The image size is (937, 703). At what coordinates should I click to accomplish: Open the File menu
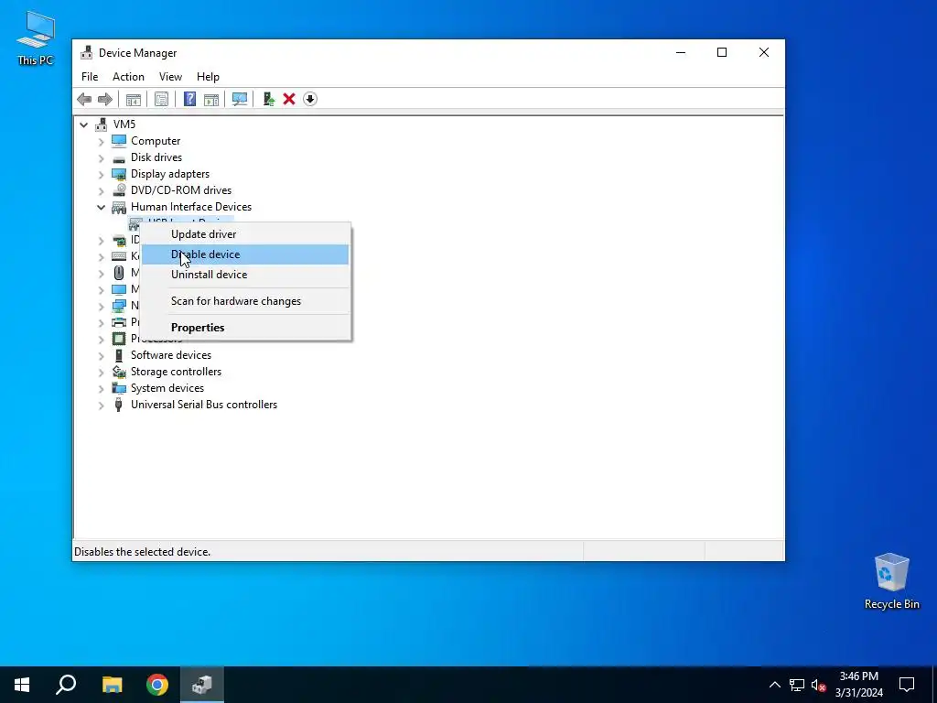[x=90, y=77]
